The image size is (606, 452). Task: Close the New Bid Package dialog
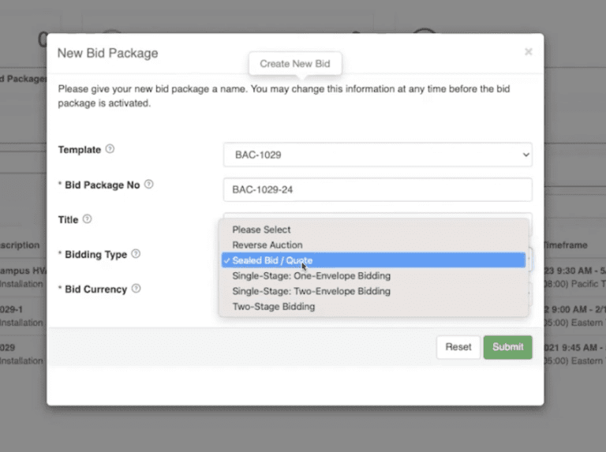pos(529,52)
